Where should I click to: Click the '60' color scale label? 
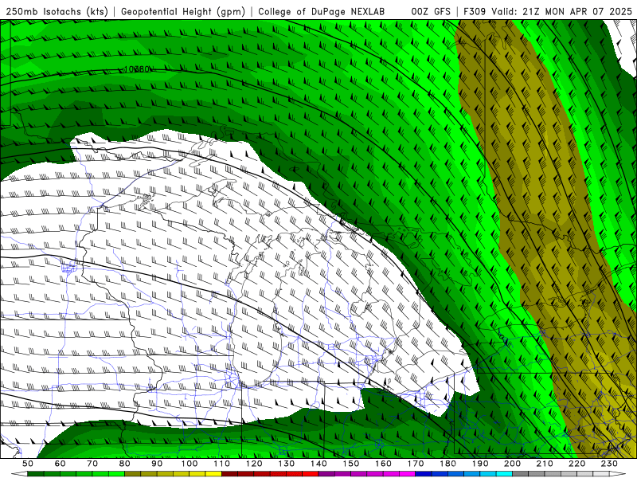[61, 464]
